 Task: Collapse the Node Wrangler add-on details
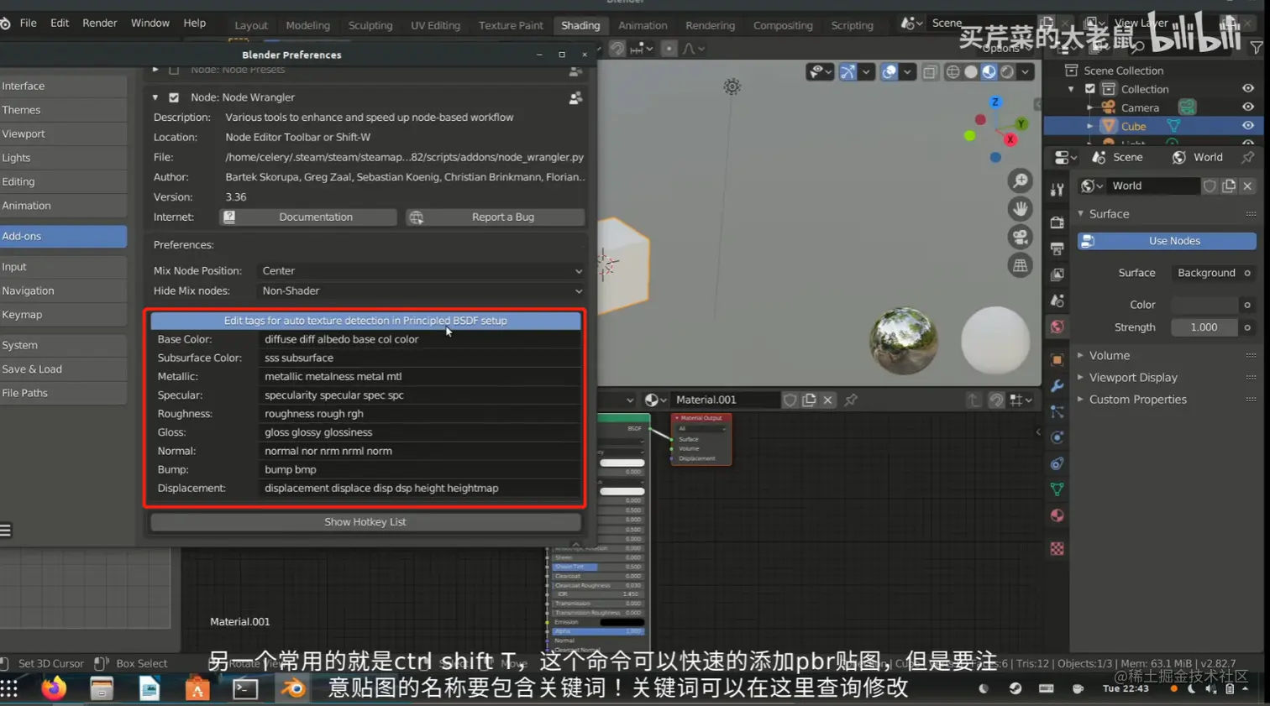point(155,97)
